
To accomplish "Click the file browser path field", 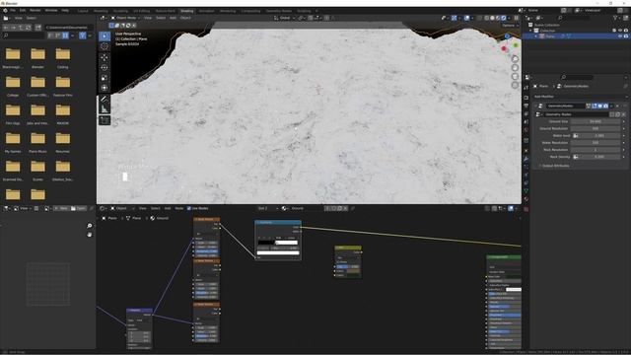I will pos(69,28).
